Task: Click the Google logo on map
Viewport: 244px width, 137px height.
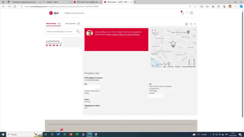Action: (155, 66)
